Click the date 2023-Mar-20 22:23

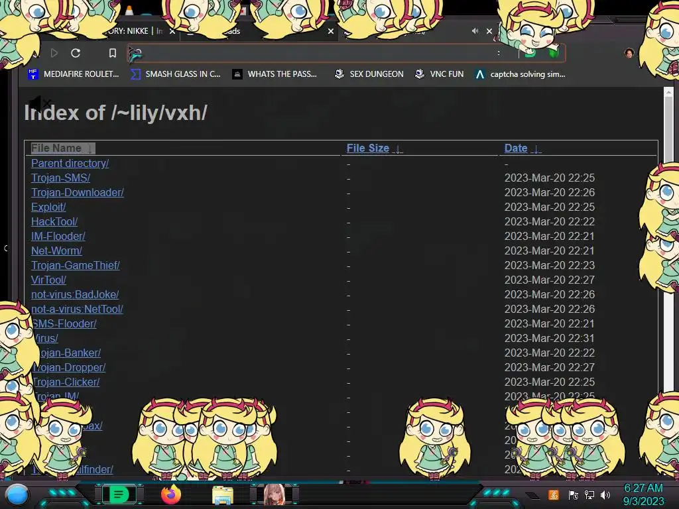pyautogui.click(x=550, y=265)
